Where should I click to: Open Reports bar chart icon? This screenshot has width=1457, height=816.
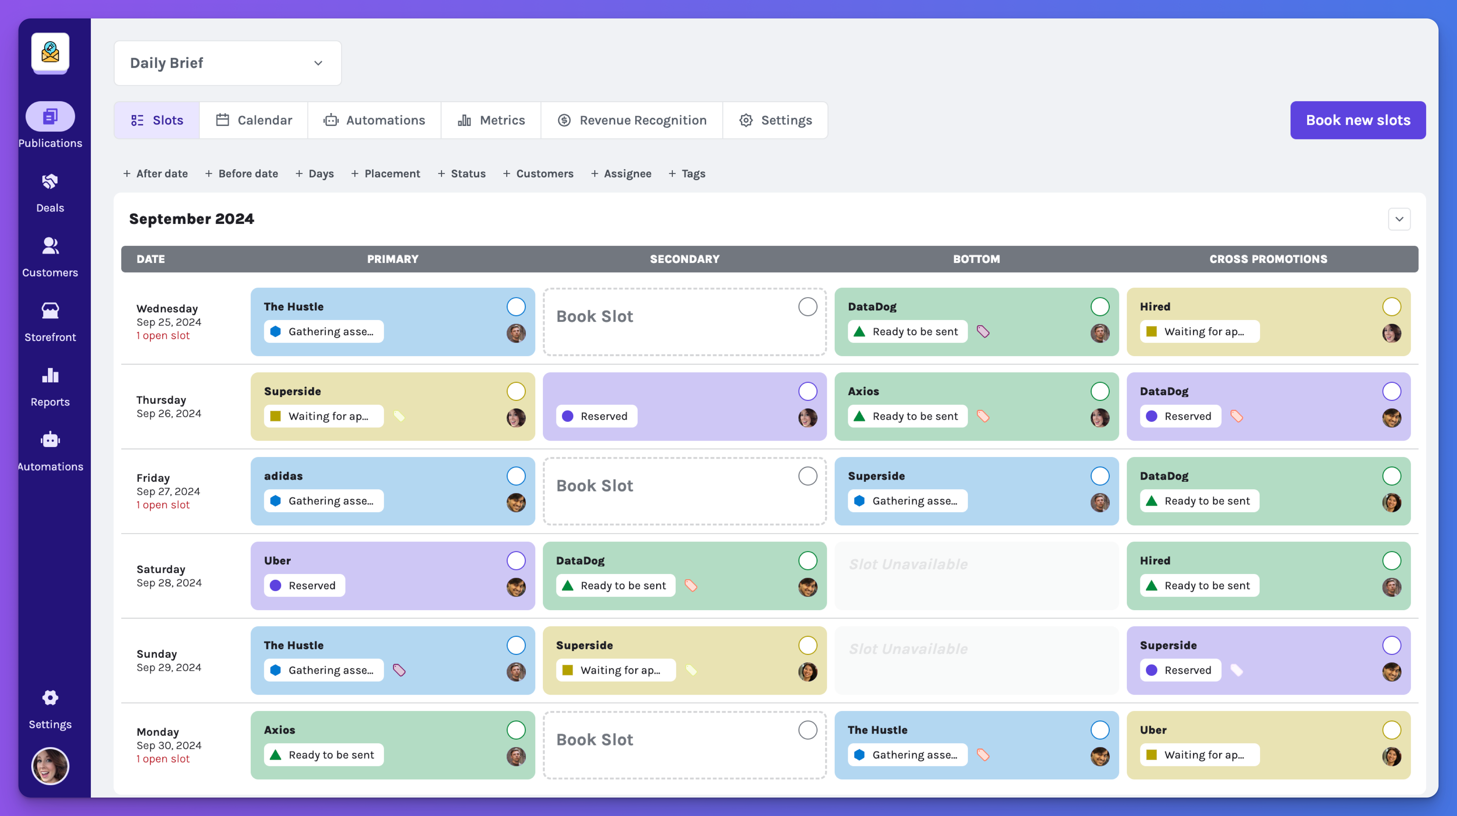pyautogui.click(x=50, y=375)
